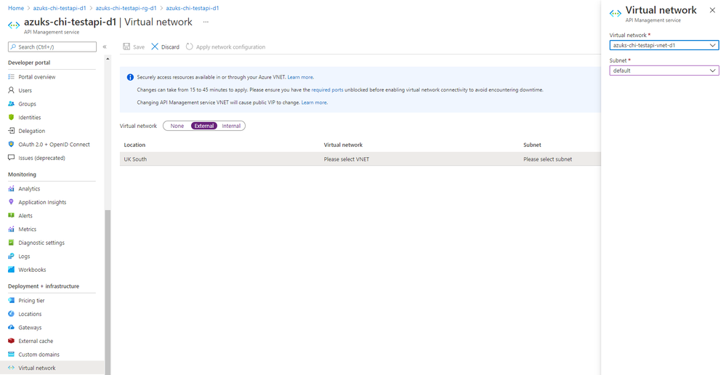Click the Custom domains icon

tap(12, 354)
